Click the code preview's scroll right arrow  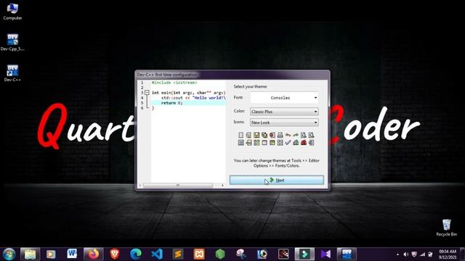223,186
